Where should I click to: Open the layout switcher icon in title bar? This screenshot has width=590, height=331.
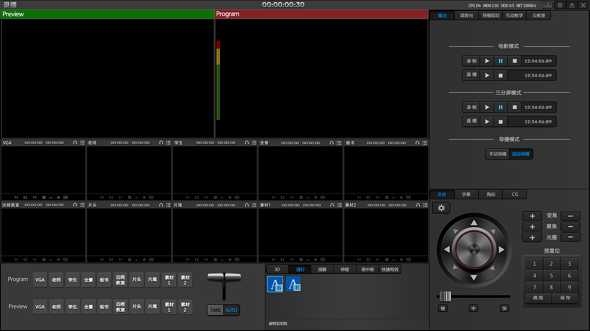[547, 5]
